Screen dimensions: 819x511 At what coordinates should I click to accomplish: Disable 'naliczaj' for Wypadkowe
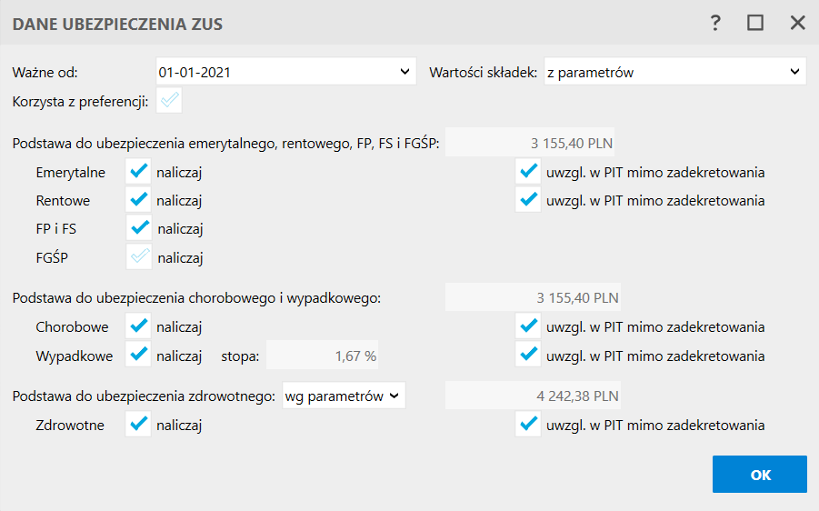[139, 356]
